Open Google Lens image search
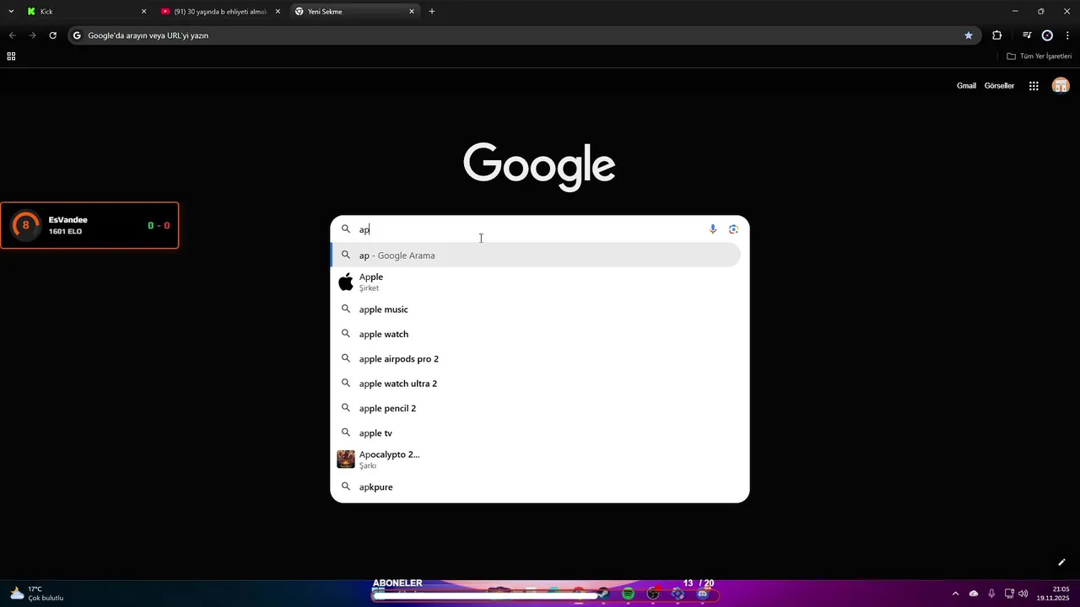 733,229
